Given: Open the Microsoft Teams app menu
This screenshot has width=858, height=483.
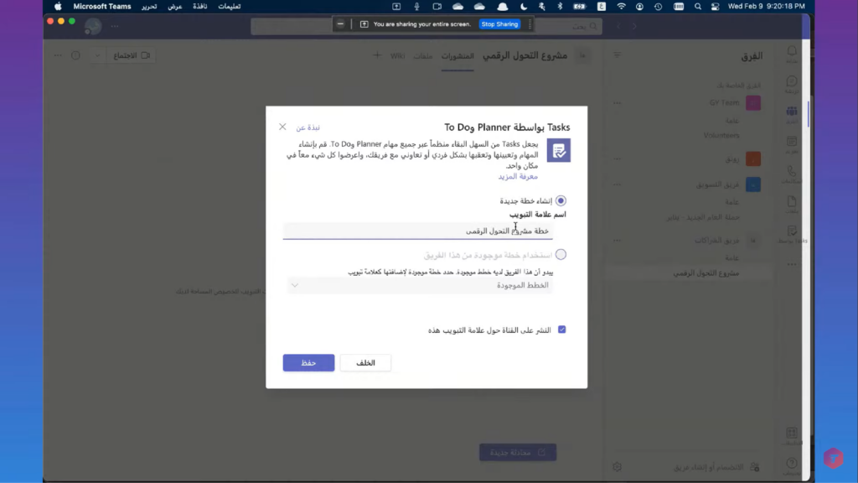Looking at the screenshot, I should pyautogui.click(x=102, y=7).
